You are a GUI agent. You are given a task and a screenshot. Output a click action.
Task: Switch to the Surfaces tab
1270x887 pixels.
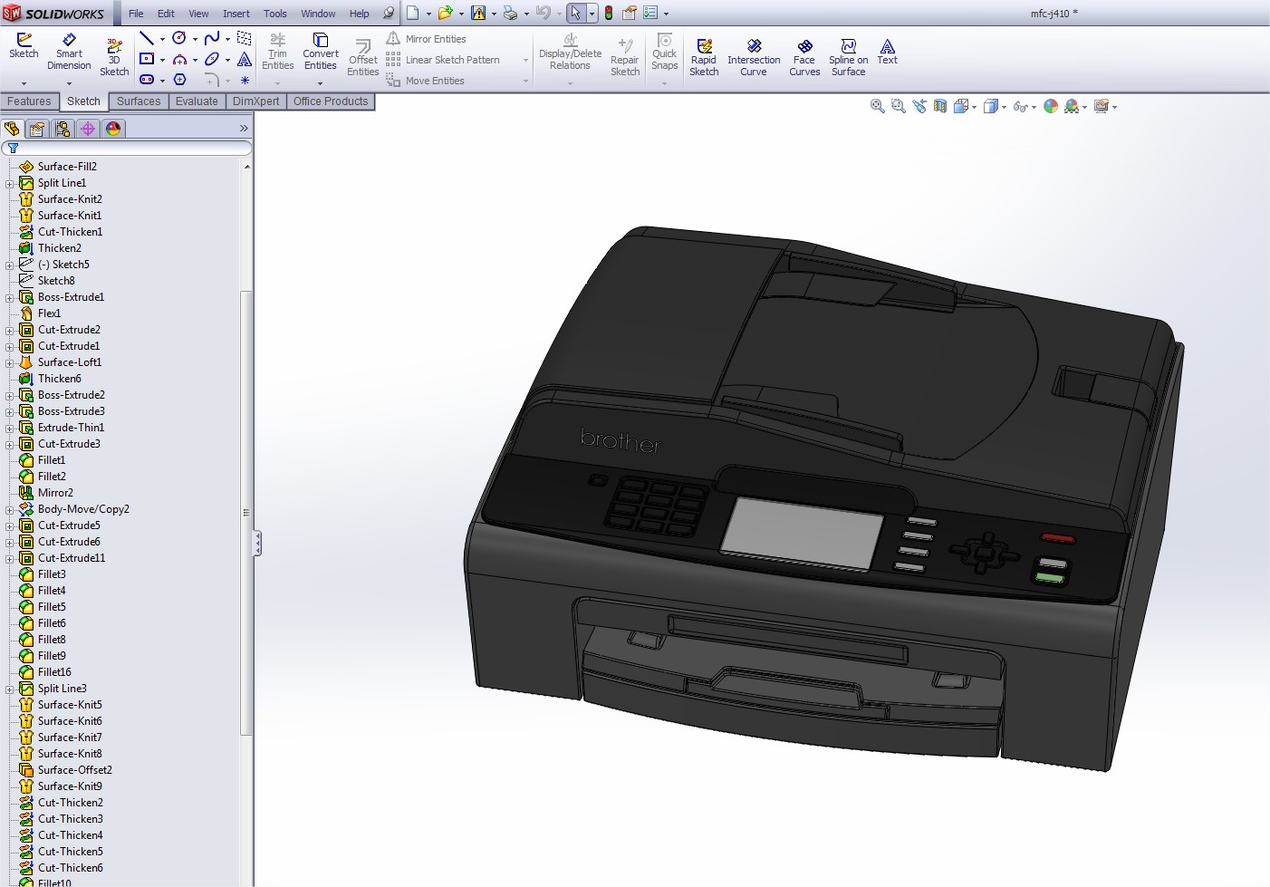pos(139,101)
